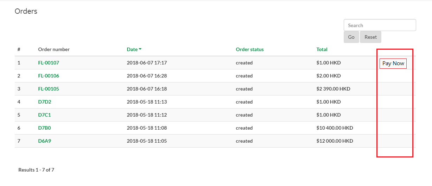Click the Order number column header

click(x=54, y=49)
